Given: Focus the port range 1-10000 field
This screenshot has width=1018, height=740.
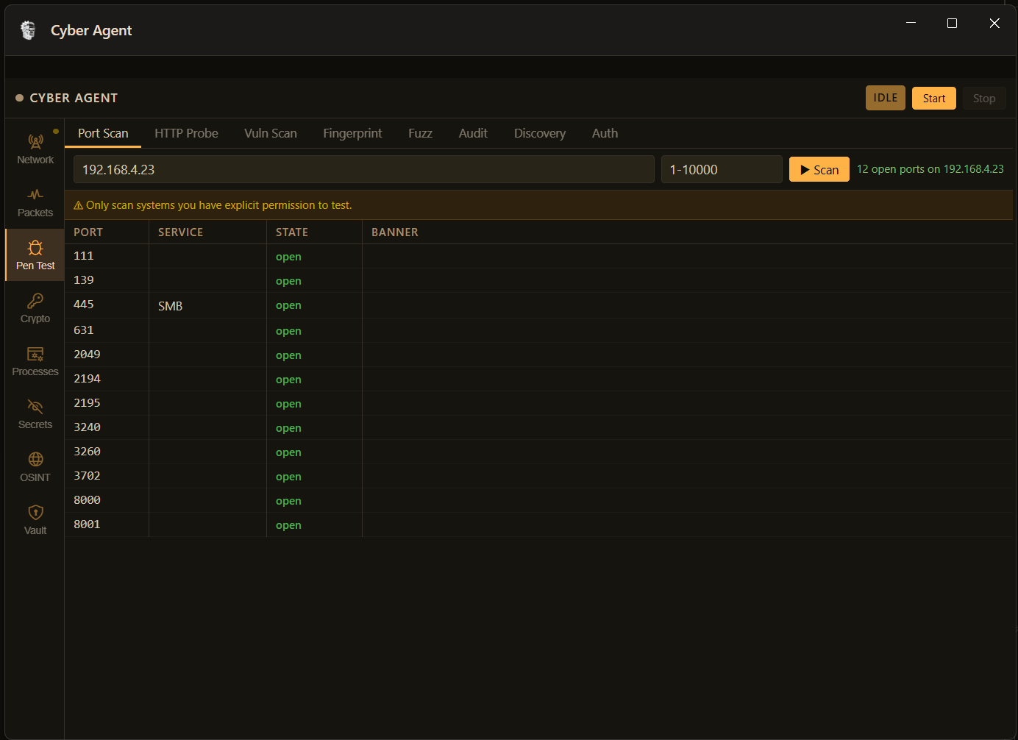Looking at the screenshot, I should point(722,169).
